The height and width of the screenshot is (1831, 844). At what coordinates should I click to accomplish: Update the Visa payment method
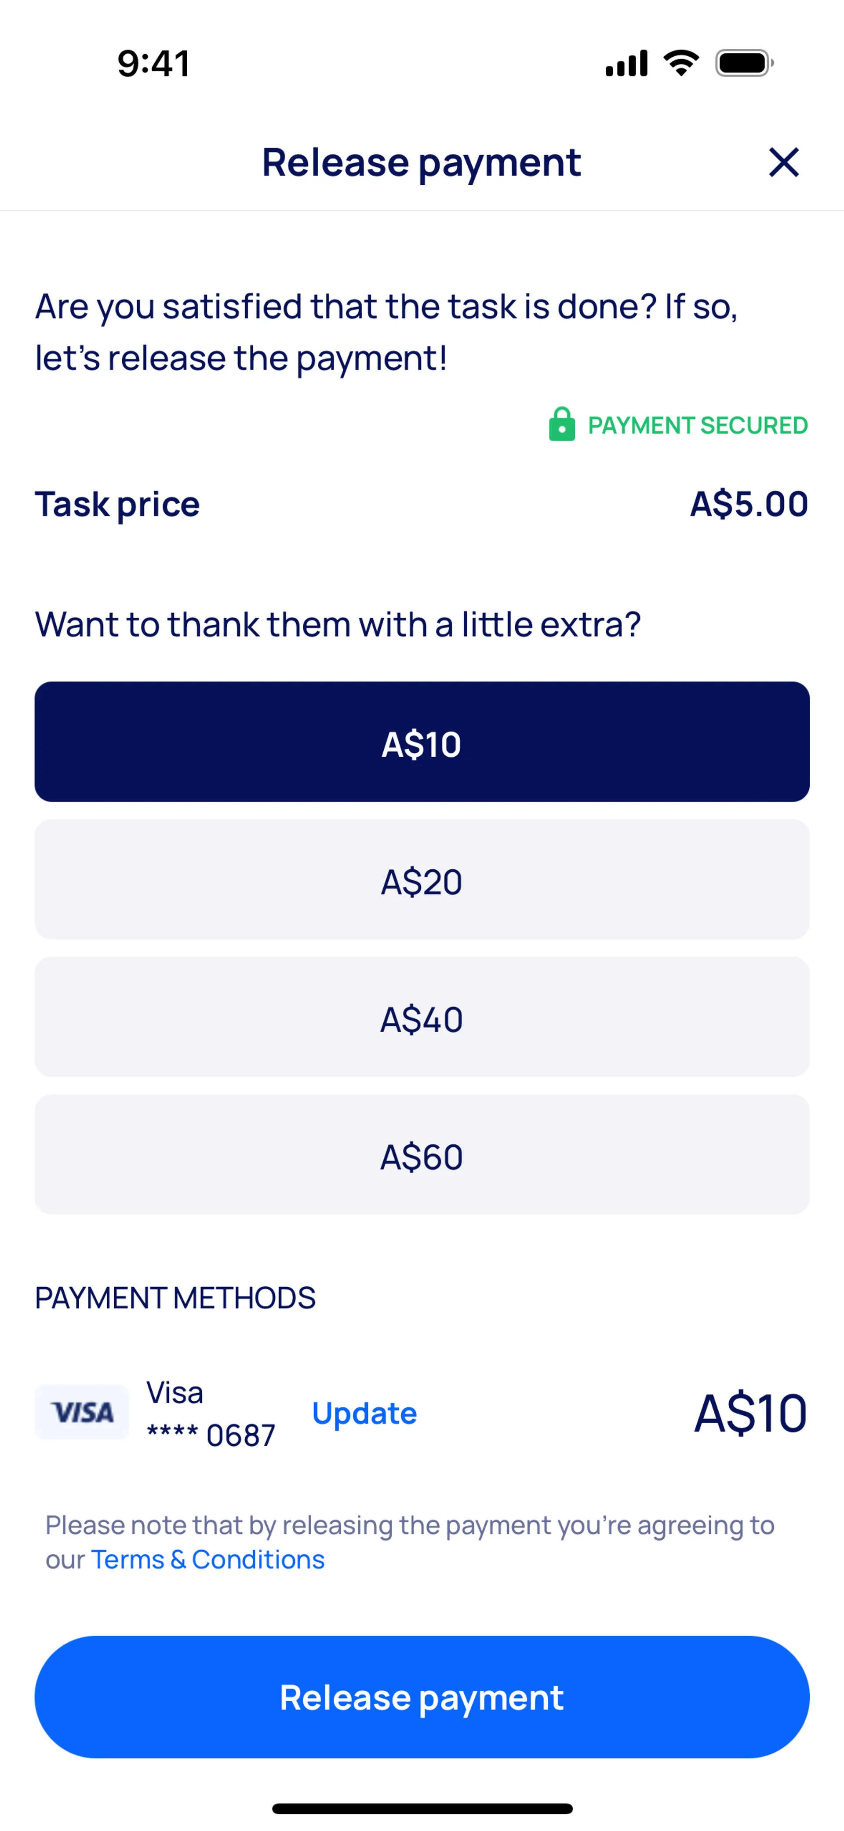(x=364, y=1413)
